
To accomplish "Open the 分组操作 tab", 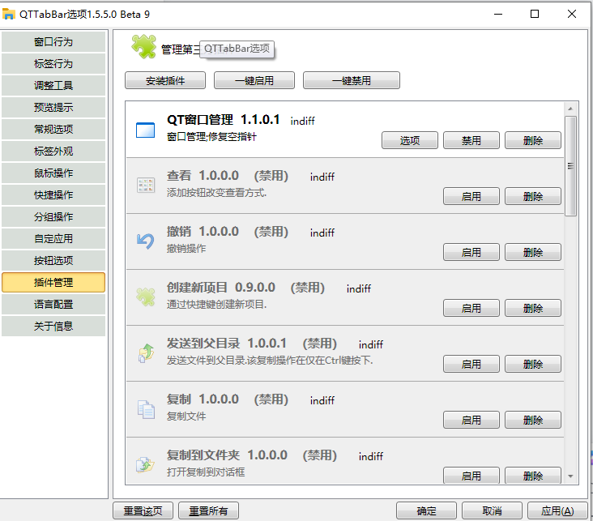I will click(53, 217).
